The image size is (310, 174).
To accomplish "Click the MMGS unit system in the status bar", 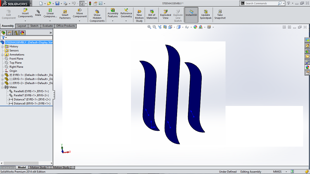I will [x=277, y=172].
